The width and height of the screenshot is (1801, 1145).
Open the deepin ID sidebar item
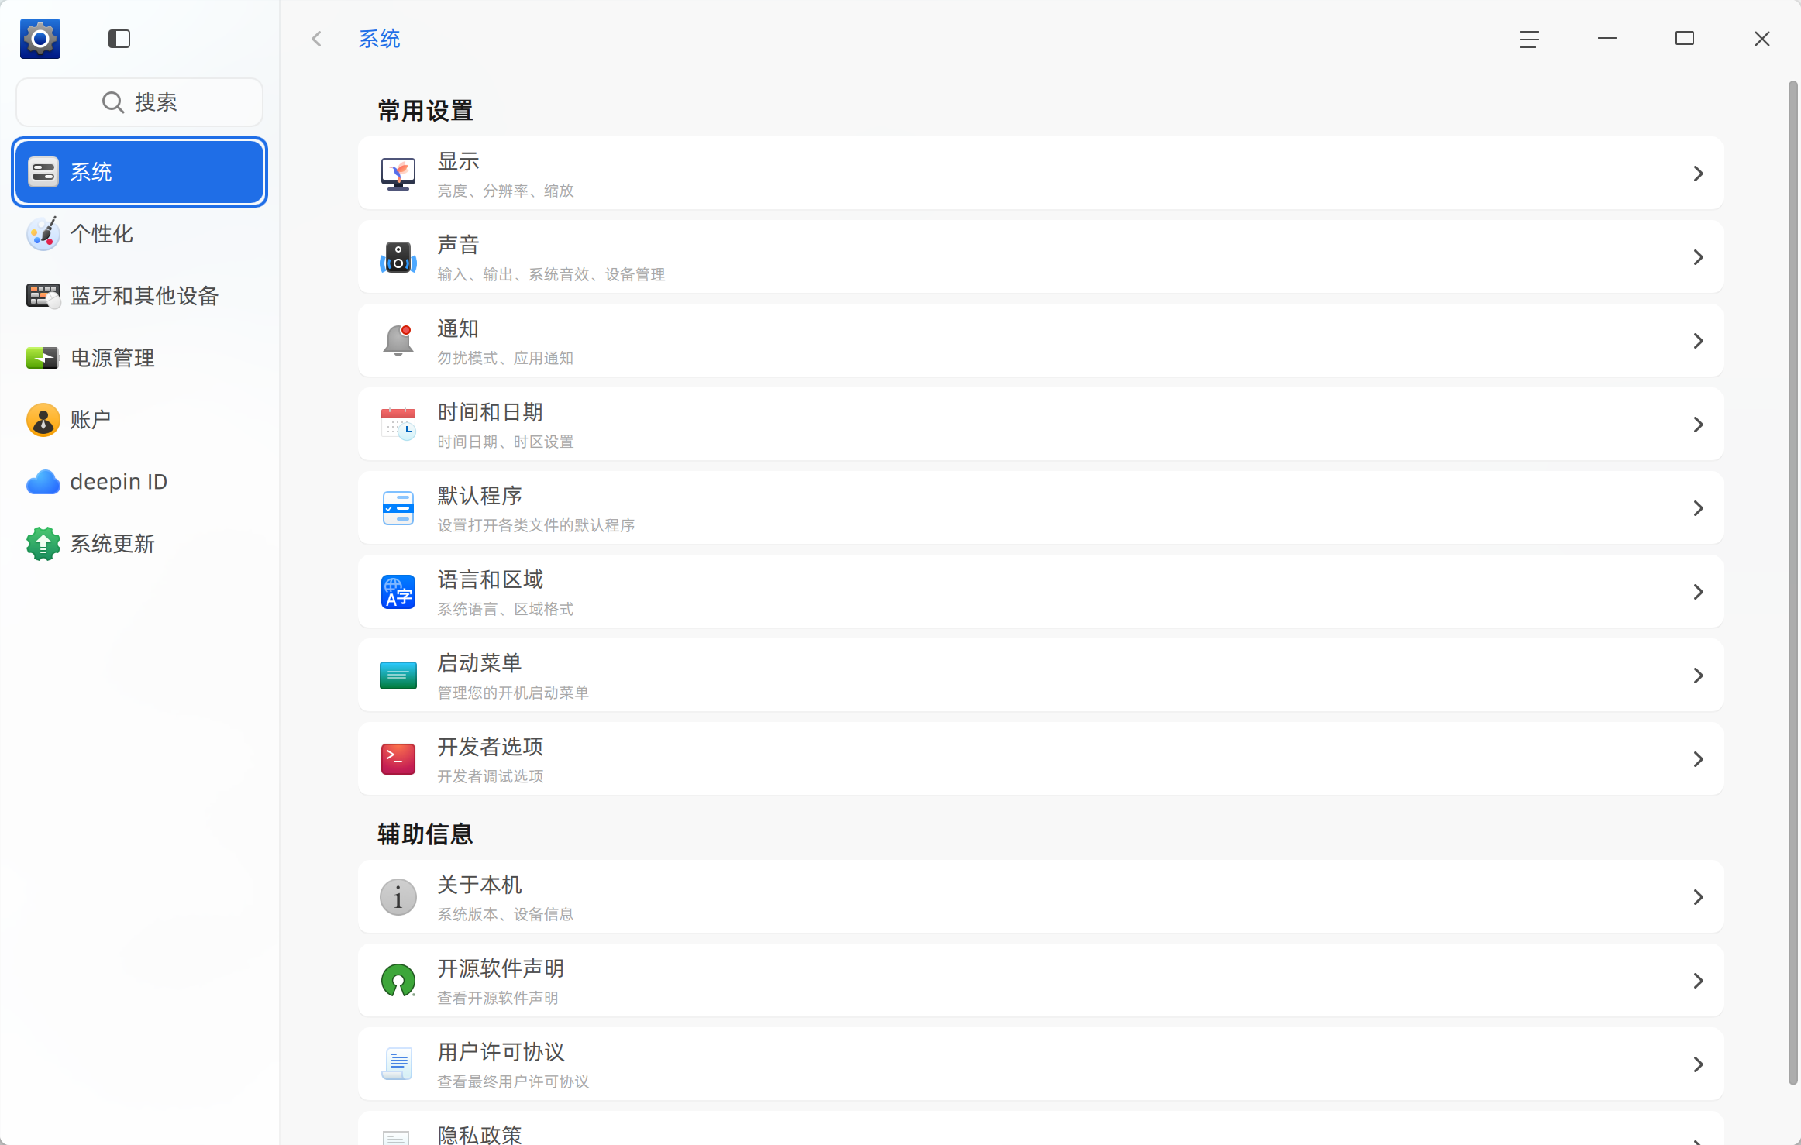118,482
